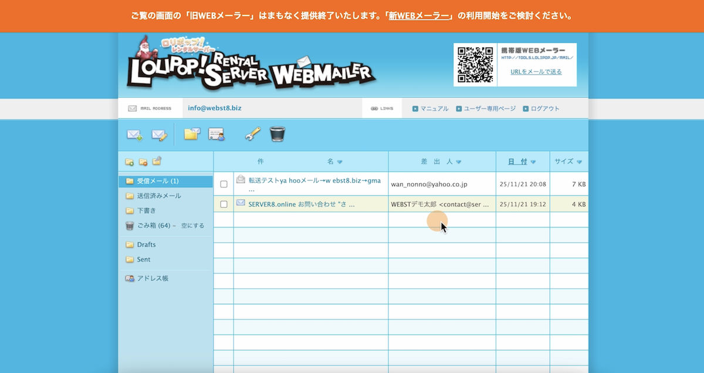The height and width of the screenshot is (373, 704).
Task: Check the box for 転送テスト mail
Action: tap(224, 184)
